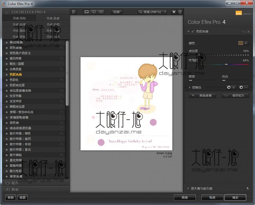Click the Anan-2.jpg preview image
The height and width of the screenshot is (205, 255).
pos(126,104)
